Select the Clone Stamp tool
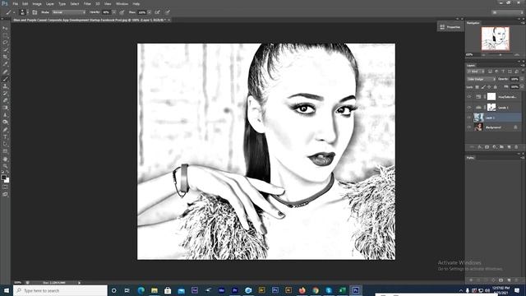Viewport: 526px width, 296px height. click(5, 86)
